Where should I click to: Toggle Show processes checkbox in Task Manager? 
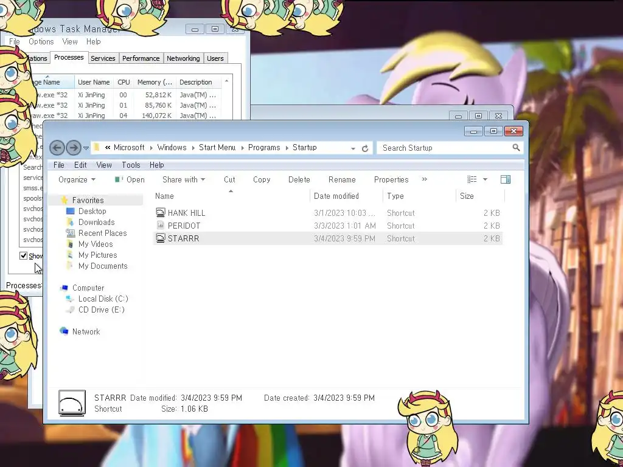tap(24, 255)
